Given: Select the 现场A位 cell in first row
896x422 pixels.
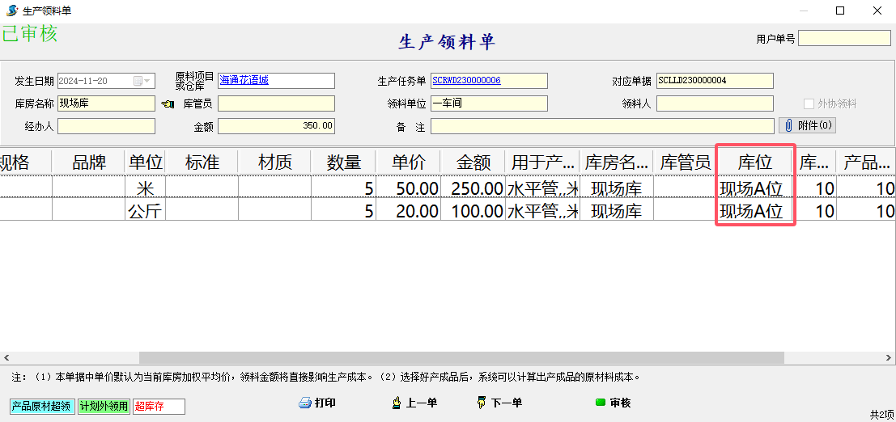Looking at the screenshot, I should click(751, 188).
